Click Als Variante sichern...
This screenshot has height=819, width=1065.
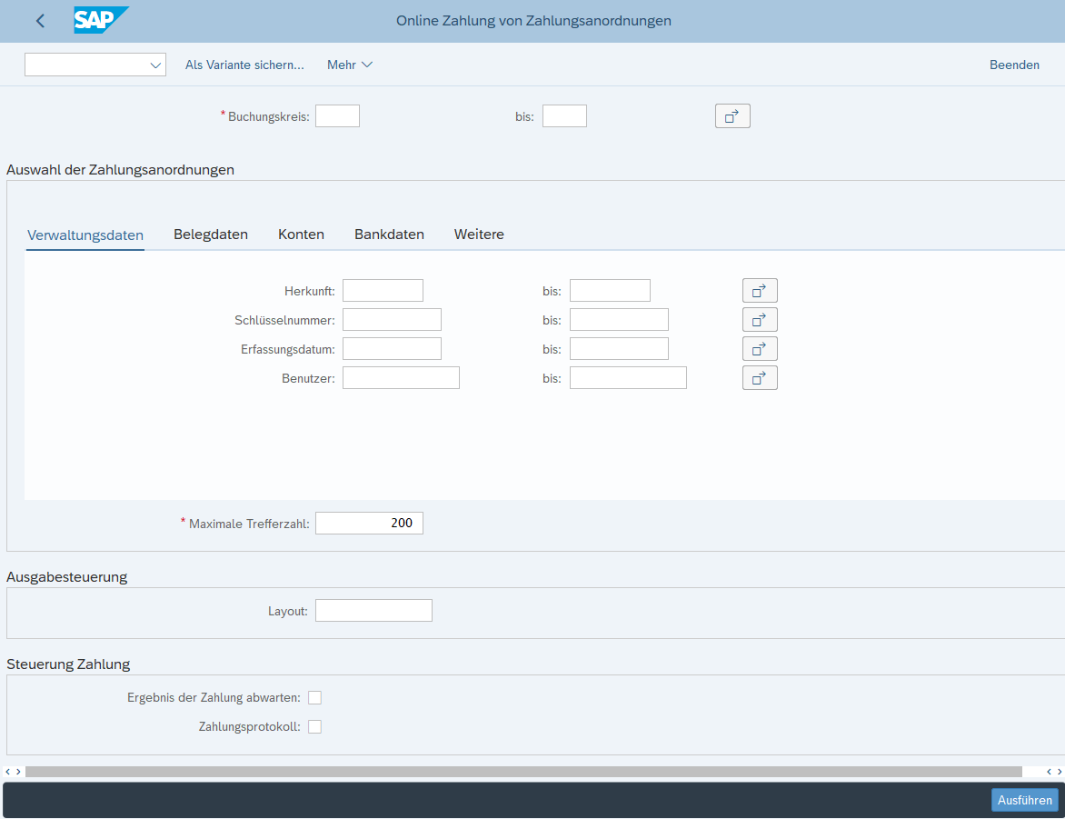pyautogui.click(x=244, y=65)
